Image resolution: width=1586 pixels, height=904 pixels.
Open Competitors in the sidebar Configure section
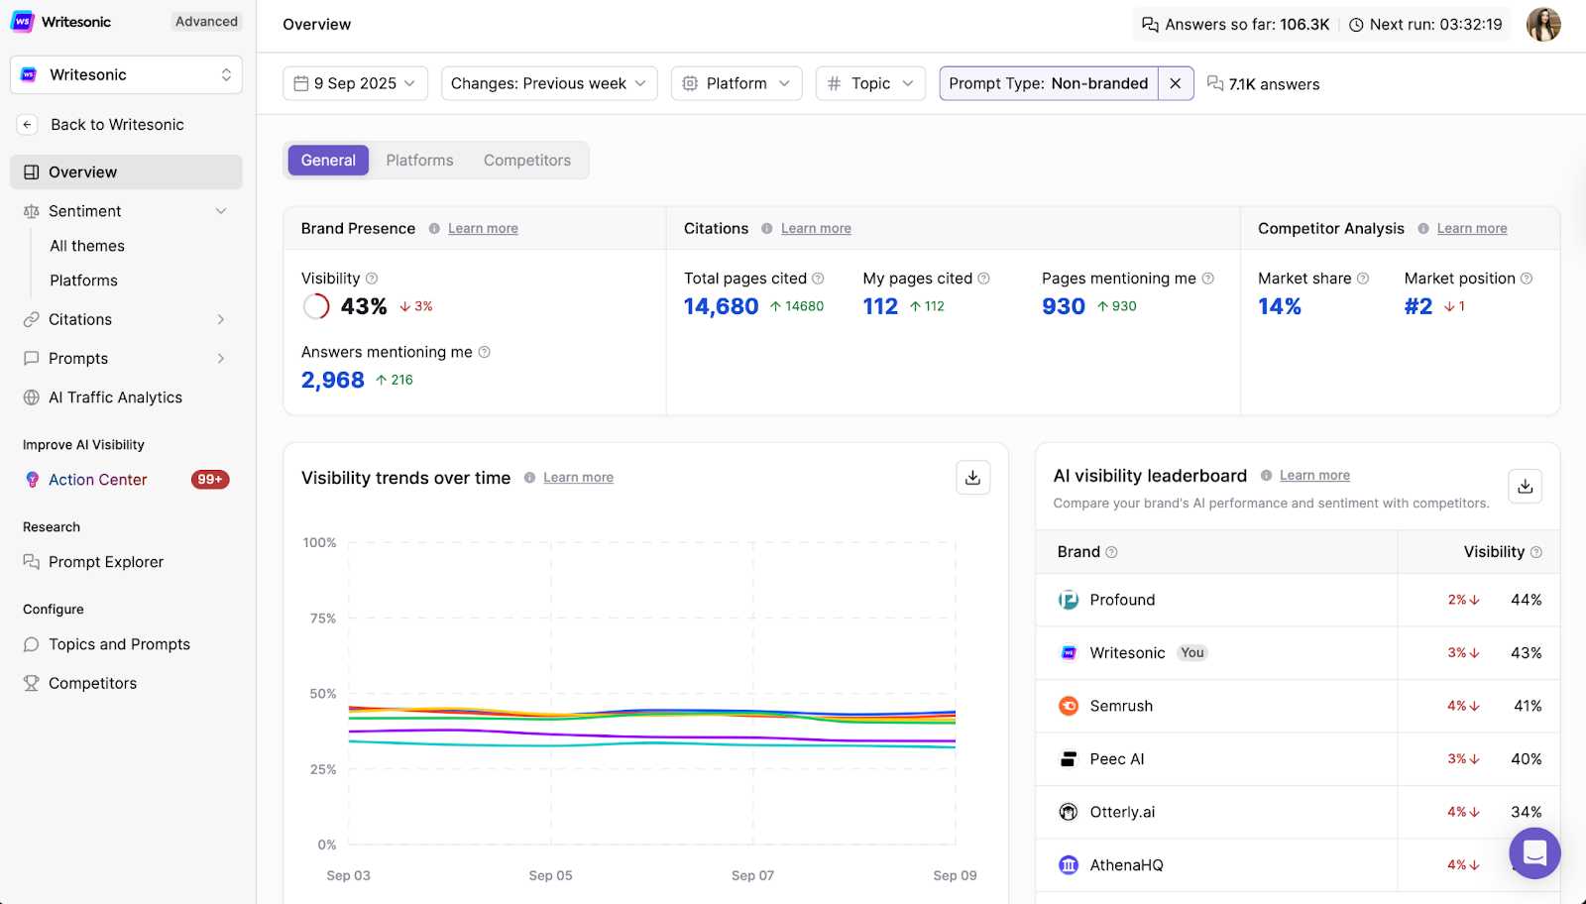pyautogui.click(x=92, y=683)
